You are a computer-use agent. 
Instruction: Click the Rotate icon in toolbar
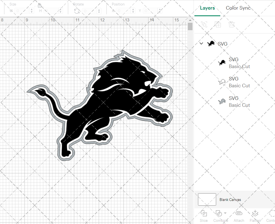(77, 11)
